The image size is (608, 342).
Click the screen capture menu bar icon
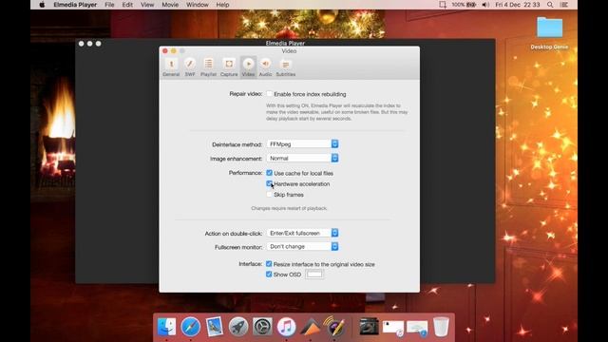(x=443, y=5)
